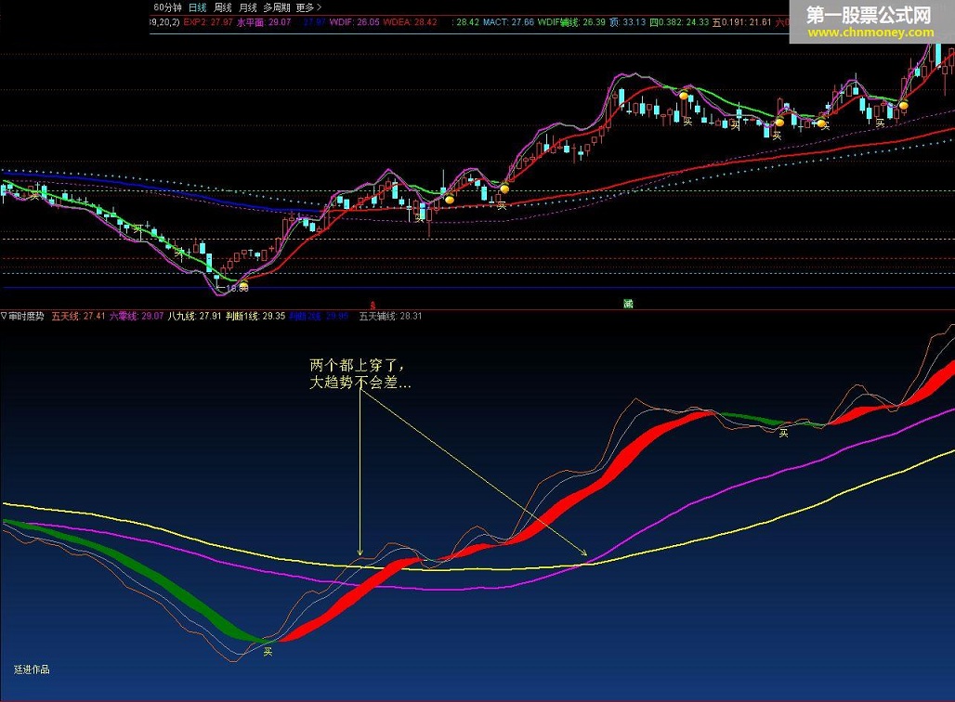Click the 五天线: 27.41 label
955x702 pixels.
(x=79, y=316)
